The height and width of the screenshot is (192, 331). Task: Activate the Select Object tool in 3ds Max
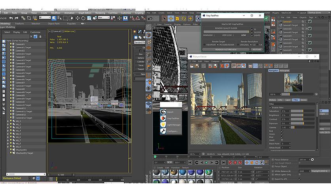pos(54,18)
